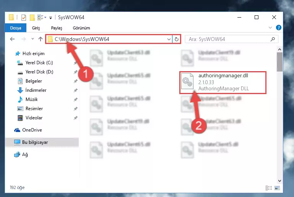Click the pin icon beside İndirmeler

coord(75,90)
